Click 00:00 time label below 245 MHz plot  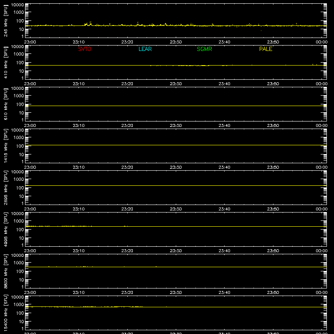(321, 42)
